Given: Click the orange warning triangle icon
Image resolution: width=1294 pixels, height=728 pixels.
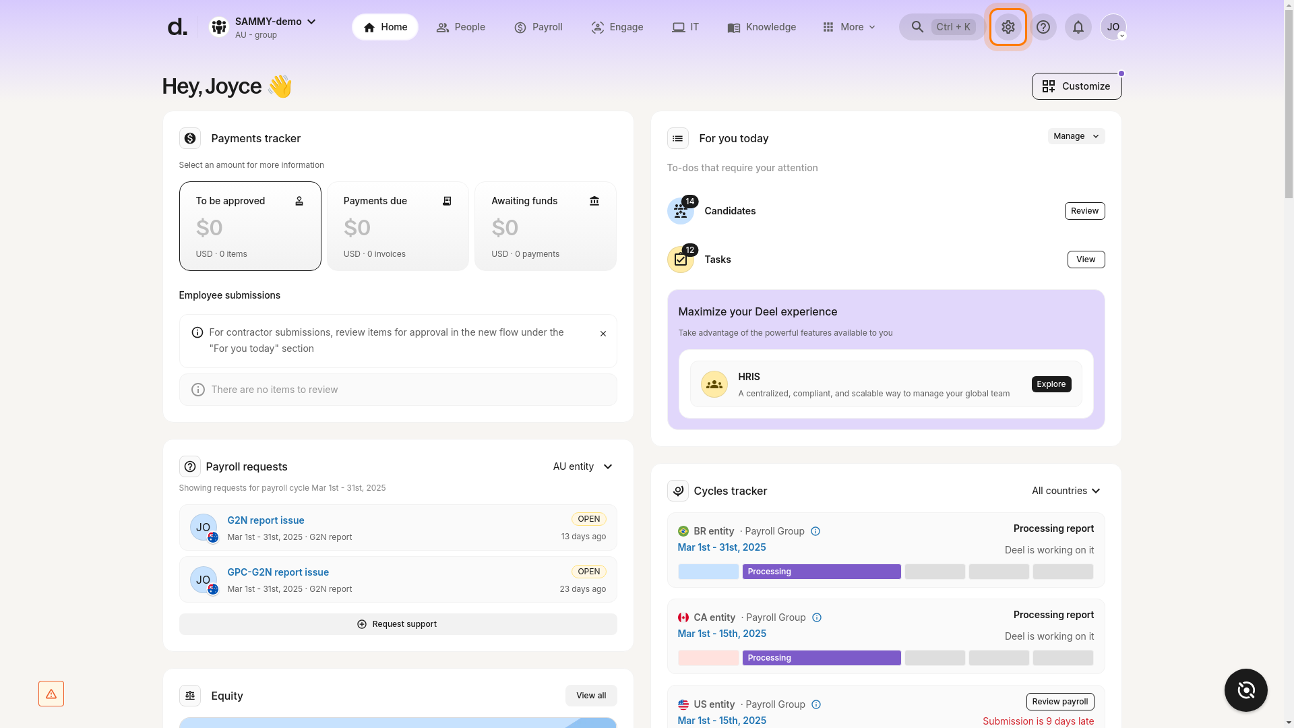Looking at the screenshot, I should pyautogui.click(x=51, y=694).
